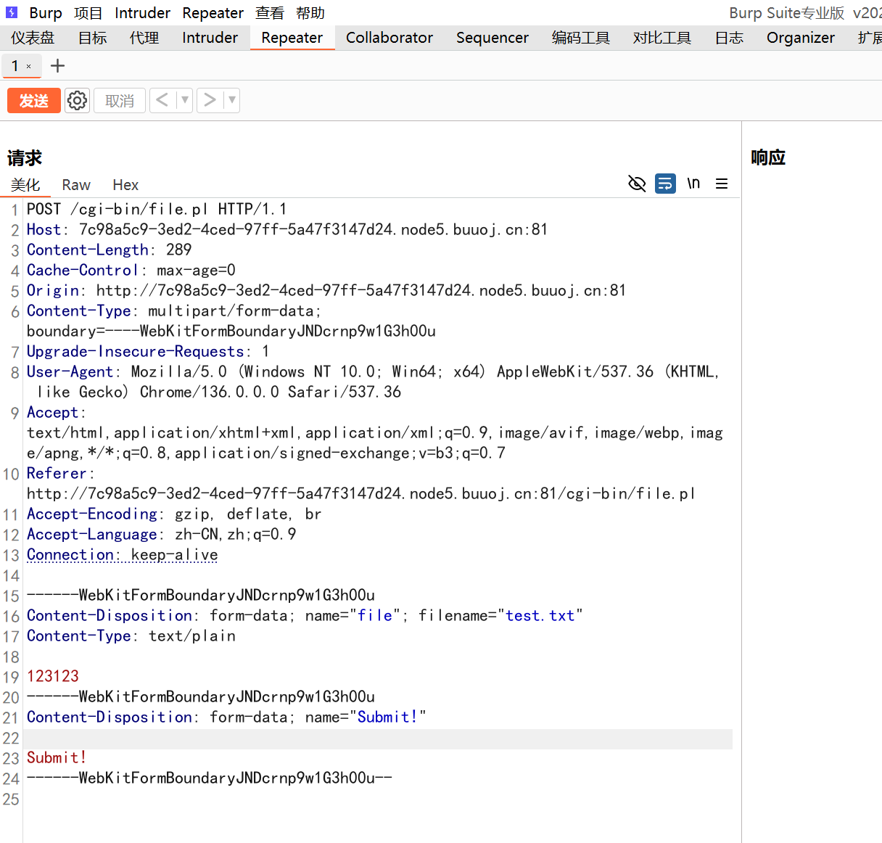The image size is (882, 843).
Task: Open the 项目 menu
Action: coord(88,13)
